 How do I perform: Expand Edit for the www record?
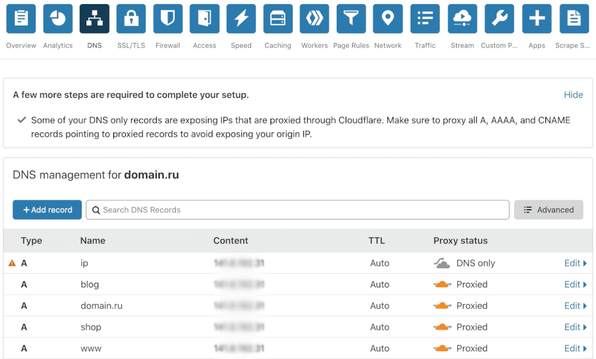(x=575, y=348)
